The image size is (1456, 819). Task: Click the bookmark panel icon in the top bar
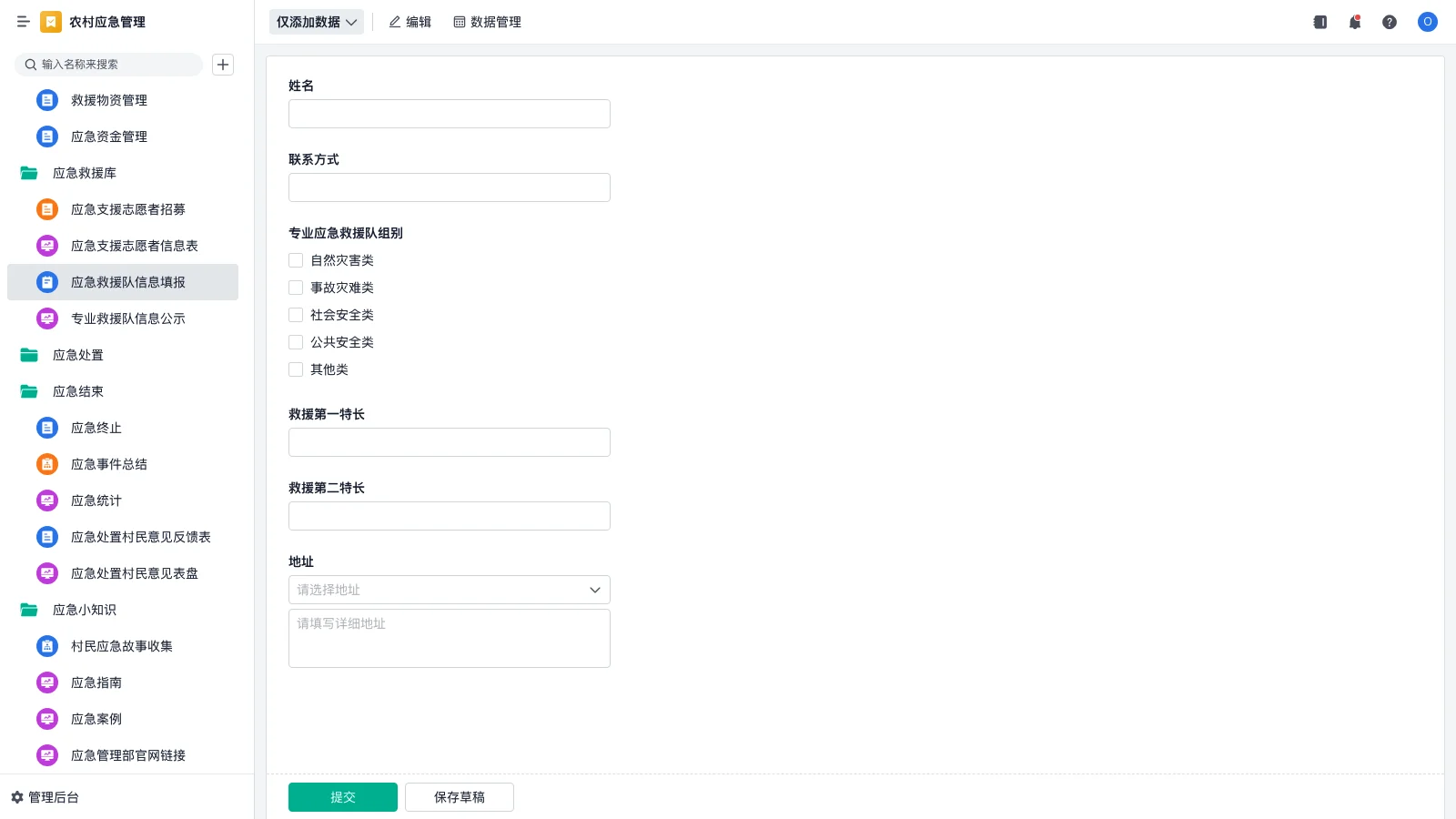[1320, 22]
